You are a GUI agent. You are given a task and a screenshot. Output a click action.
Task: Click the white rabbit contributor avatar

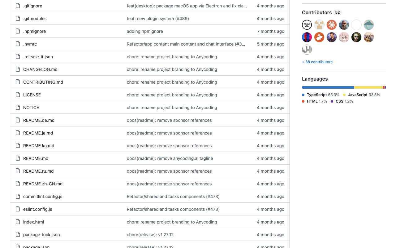(x=319, y=37)
